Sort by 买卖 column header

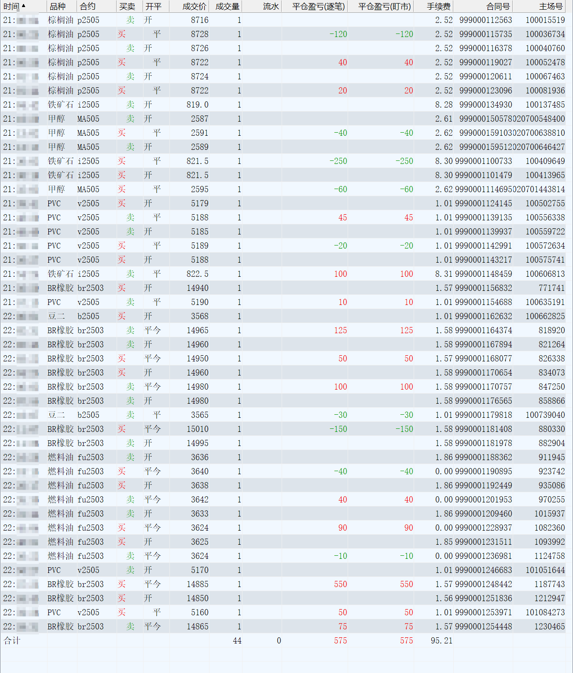tap(127, 6)
